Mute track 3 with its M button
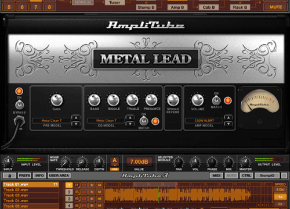 [100, 199]
